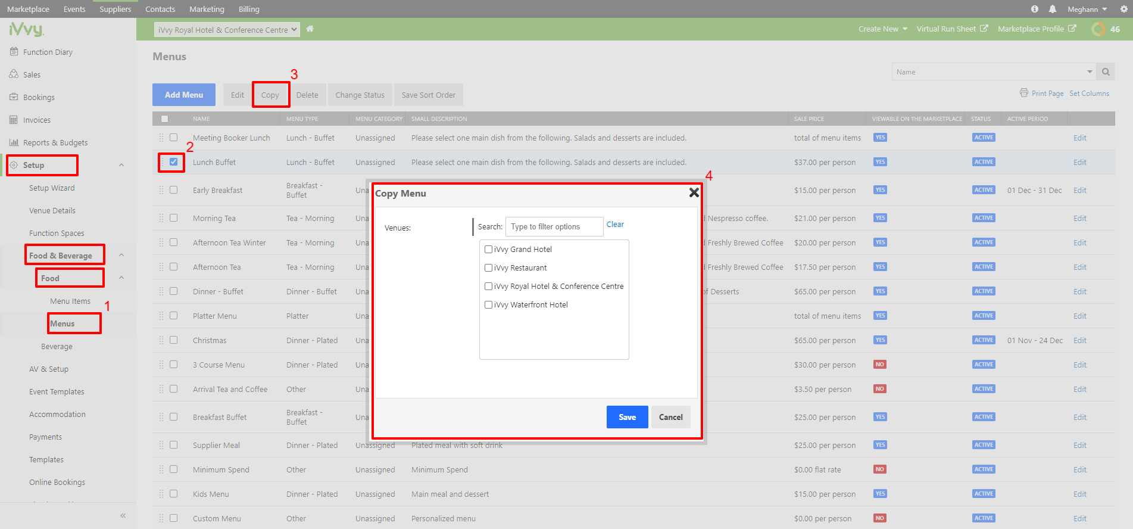Check iVvy Restaurant venue
1133x529 pixels.
[488, 267]
